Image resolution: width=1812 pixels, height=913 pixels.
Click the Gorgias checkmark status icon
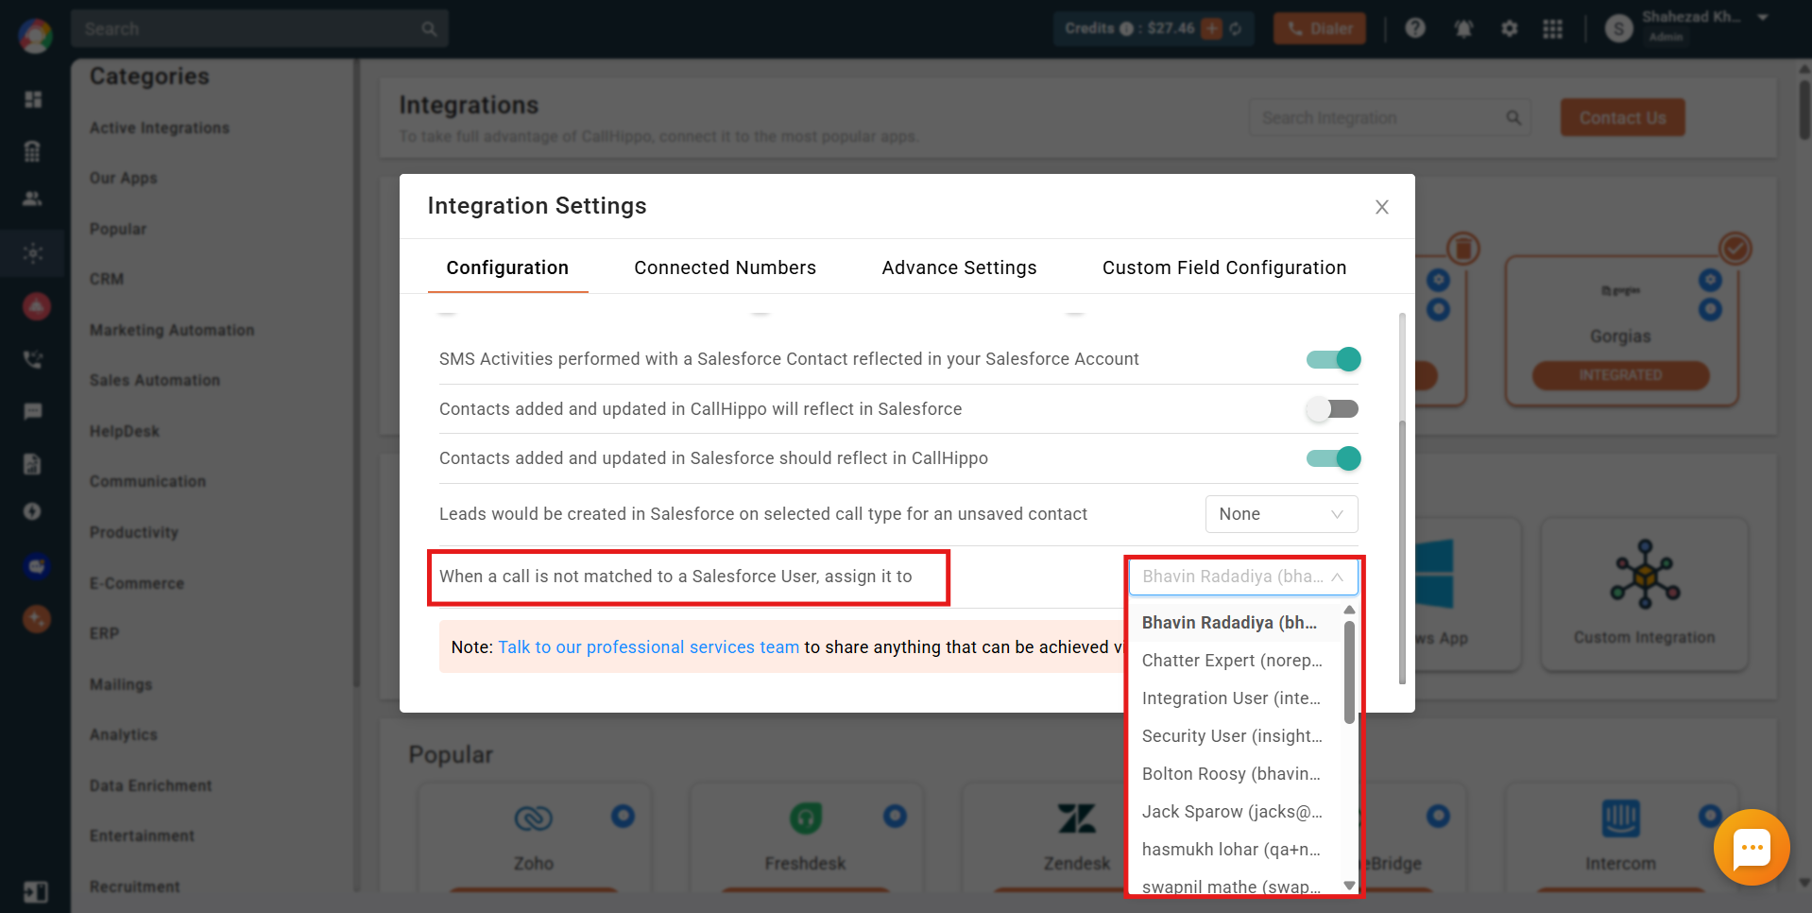coord(1735,249)
